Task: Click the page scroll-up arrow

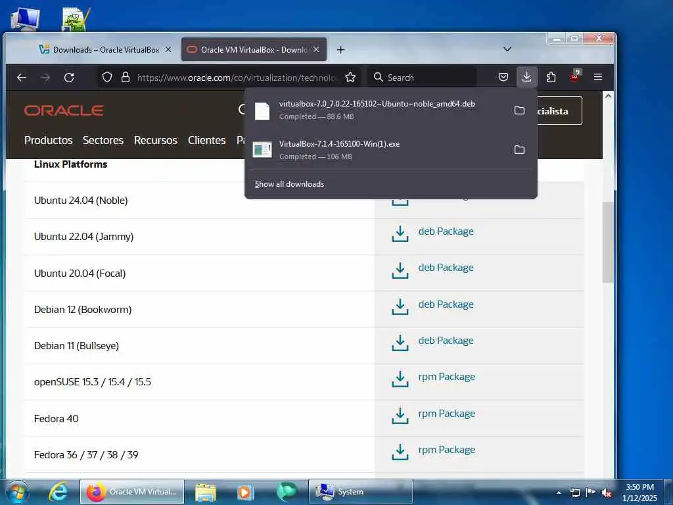Action: 608,96
